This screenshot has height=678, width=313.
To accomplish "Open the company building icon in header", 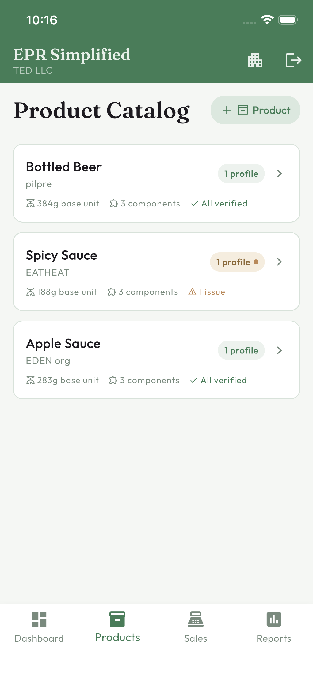I will 255,60.
